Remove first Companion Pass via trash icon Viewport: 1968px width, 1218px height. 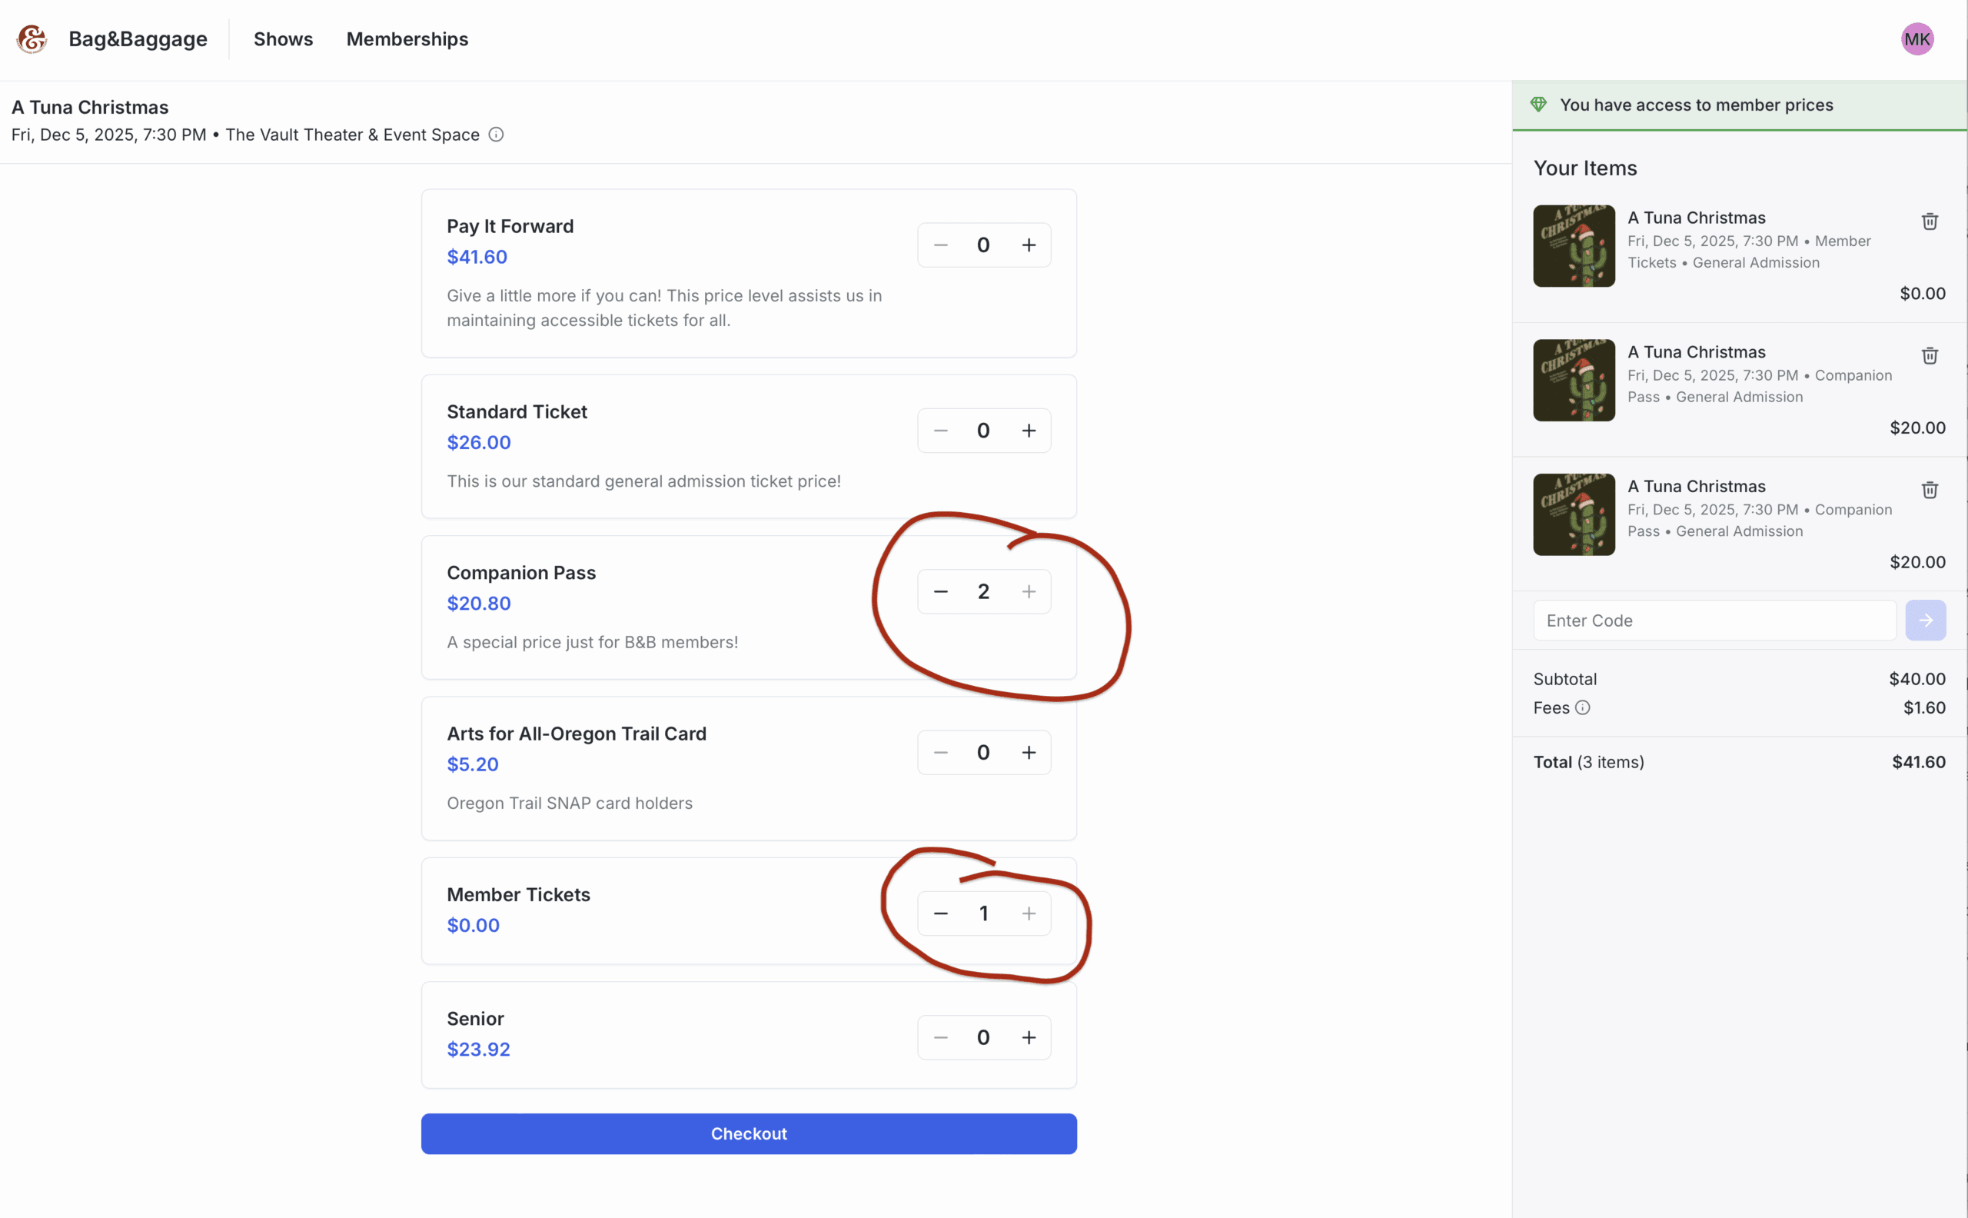(x=1930, y=356)
